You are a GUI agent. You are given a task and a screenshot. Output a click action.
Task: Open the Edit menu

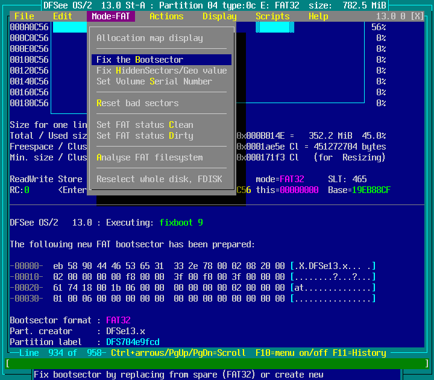[x=63, y=16]
